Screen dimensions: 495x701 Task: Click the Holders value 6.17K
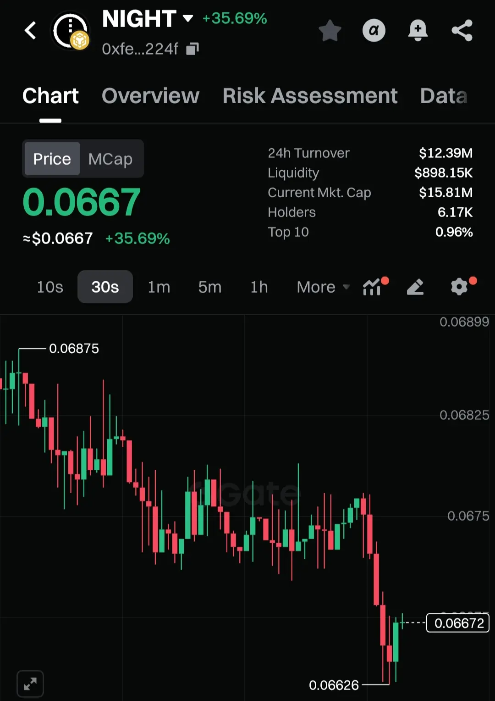[455, 212]
